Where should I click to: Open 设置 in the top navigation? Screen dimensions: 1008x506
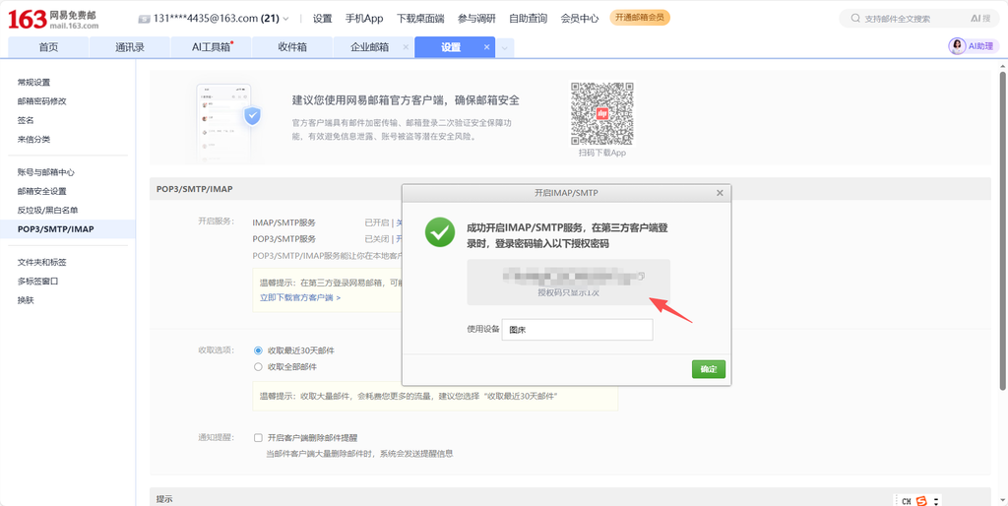click(x=322, y=19)
